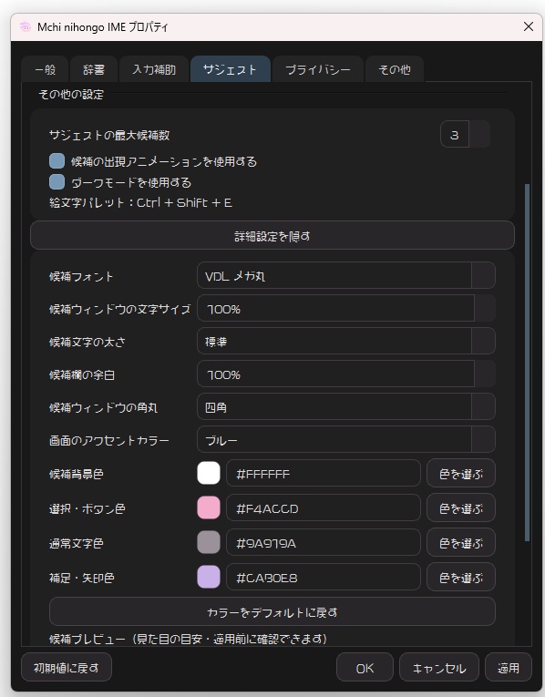Click the キャンセル button
Screen dimensions: 545x697
point(439,667)
